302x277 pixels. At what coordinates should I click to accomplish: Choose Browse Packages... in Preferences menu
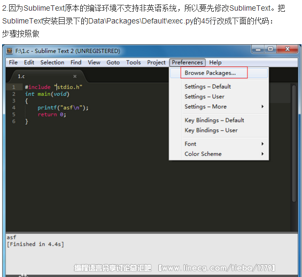click(219, 73)
